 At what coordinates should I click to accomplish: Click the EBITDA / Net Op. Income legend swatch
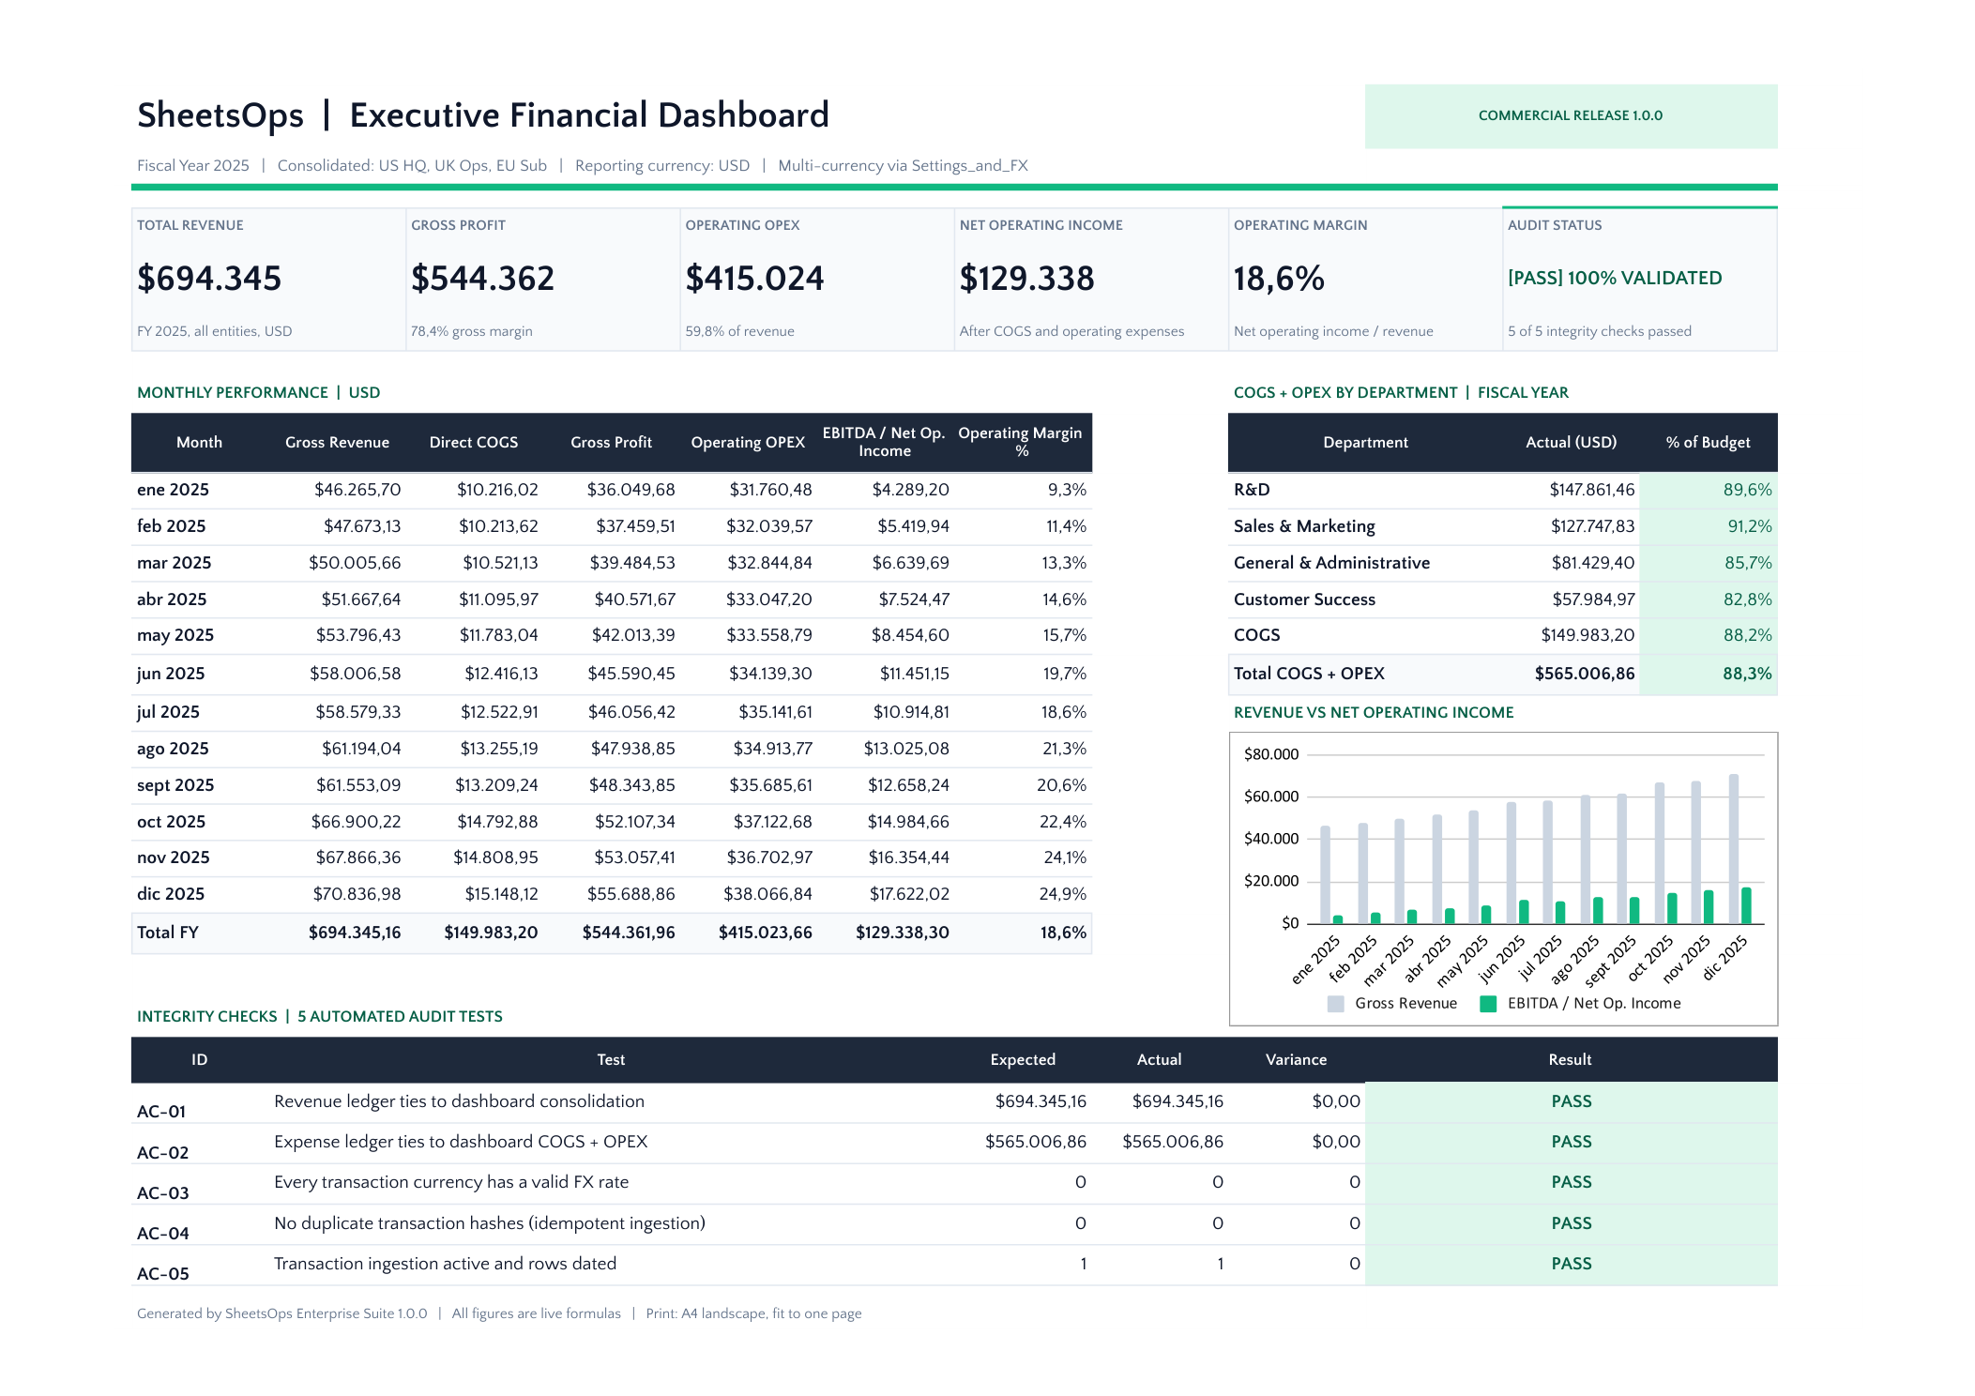click(x=1488, y=1004)
